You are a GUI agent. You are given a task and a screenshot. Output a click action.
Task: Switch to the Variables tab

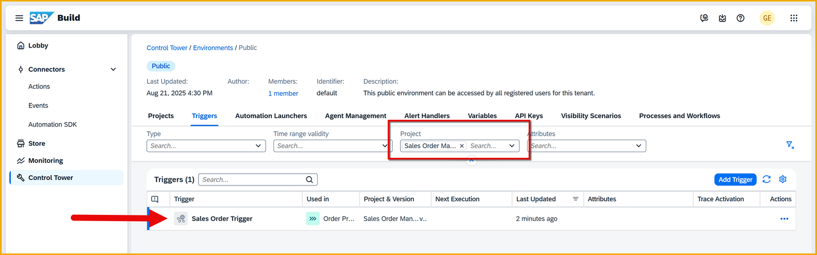pyautogui.click(x=482, y=116)
